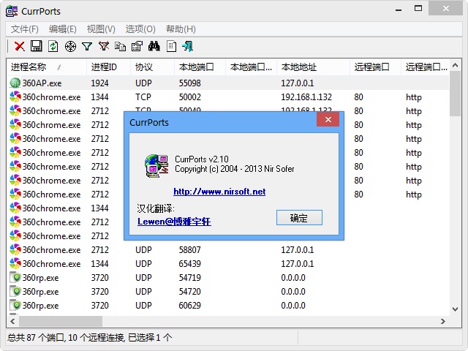Screen dimensions: 468x351
Task: Click the binoculars find icon
Action: click(x=154, y=46)
